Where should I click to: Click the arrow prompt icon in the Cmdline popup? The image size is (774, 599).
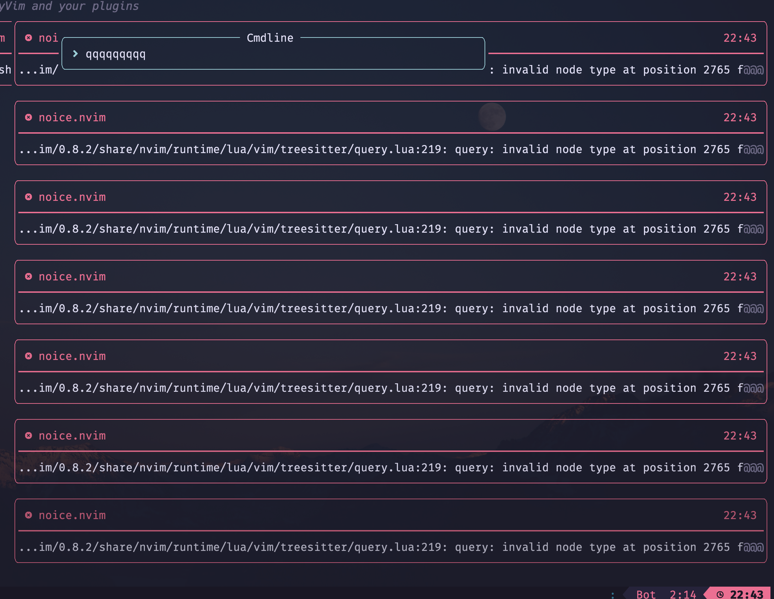(75, 54)
